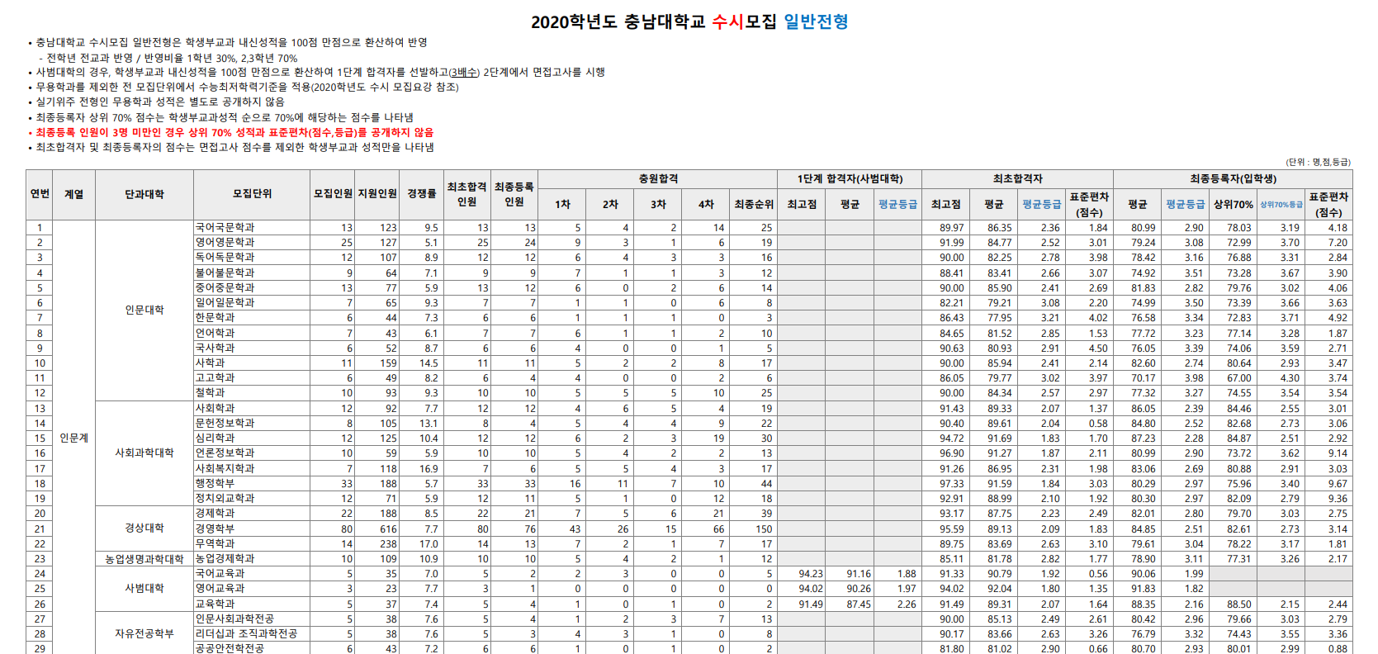Select the '최종등록자(입학생)' group header
Image resolution: width=1378 pixels, height=654 pixels.
[x=1233, y=178]
